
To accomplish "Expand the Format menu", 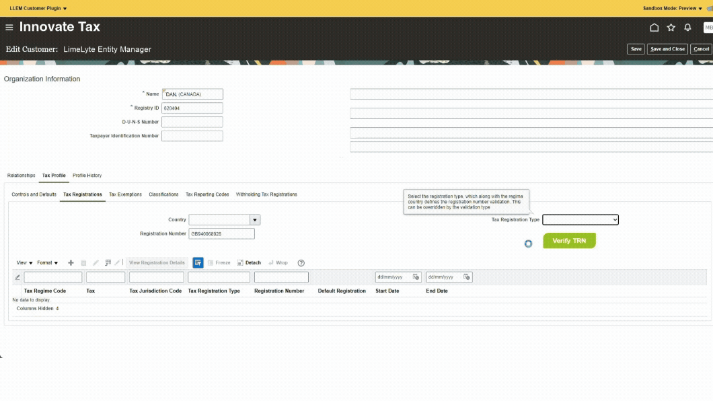I will click(x=48, y=263).
